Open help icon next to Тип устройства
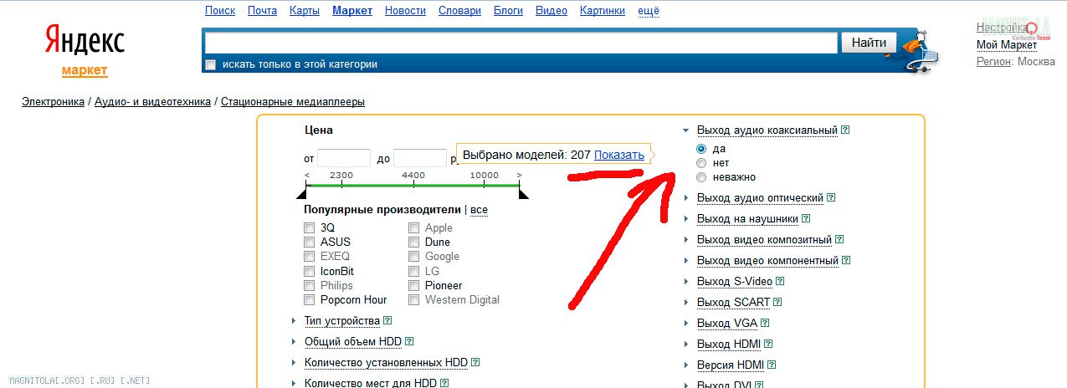The width and height of the screenshot is (1067, 388). [x=387, y=320]
